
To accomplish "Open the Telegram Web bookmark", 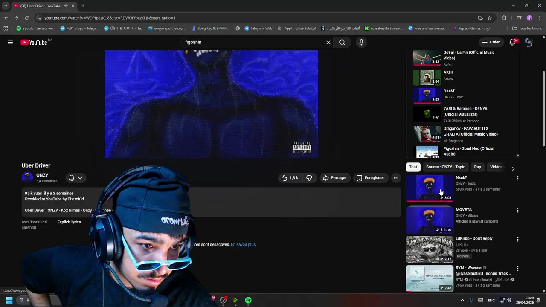I will (258, 29).
